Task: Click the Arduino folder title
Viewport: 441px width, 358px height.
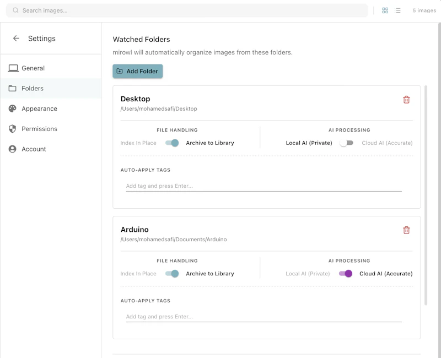Action: coord(135,230)
